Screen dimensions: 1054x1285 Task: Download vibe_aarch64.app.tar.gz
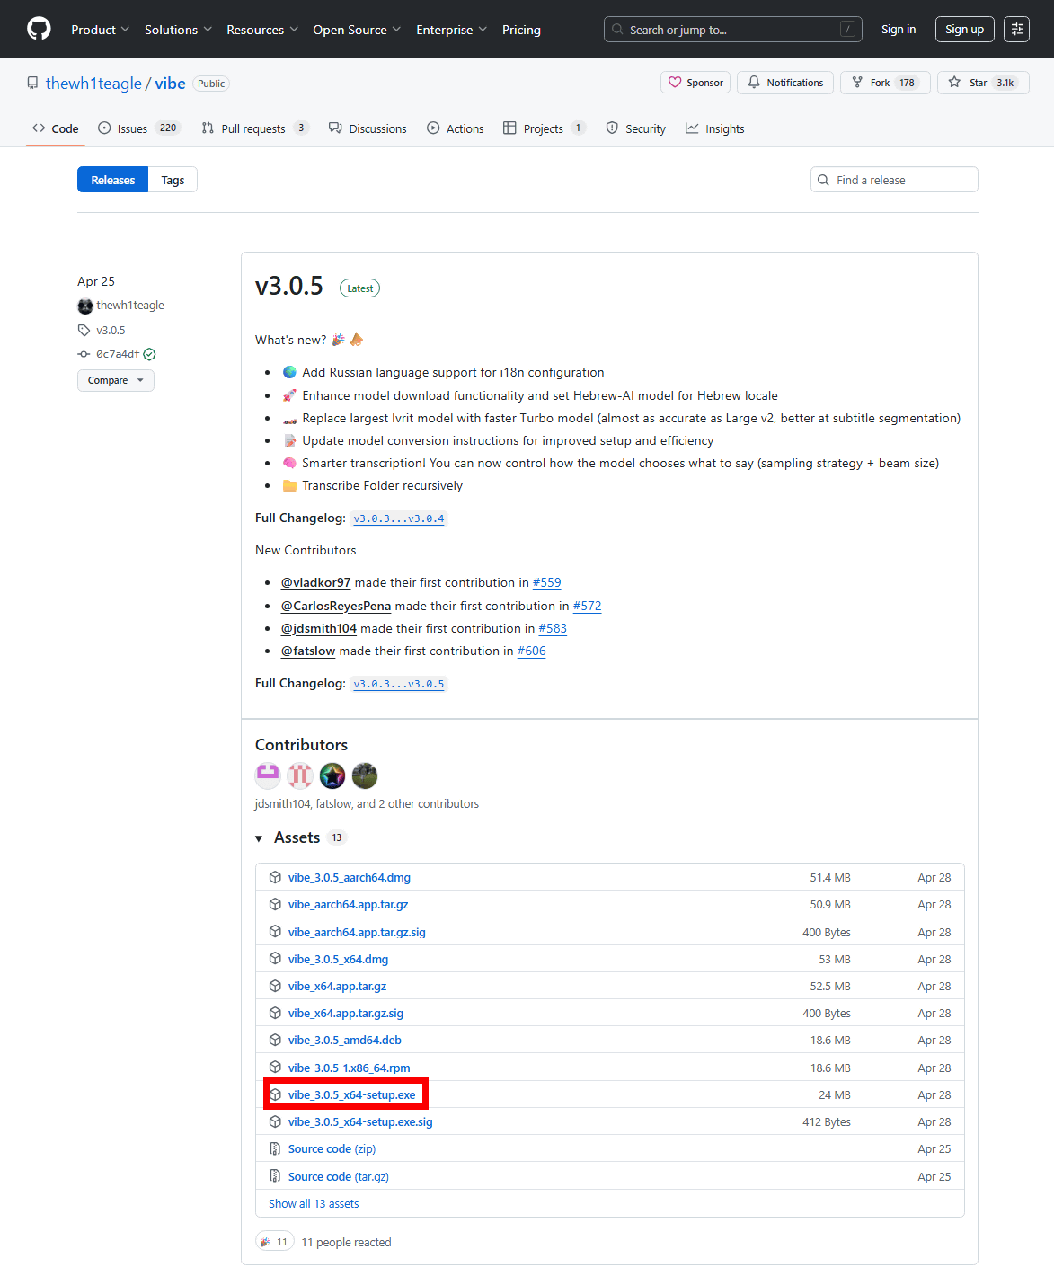349,904
